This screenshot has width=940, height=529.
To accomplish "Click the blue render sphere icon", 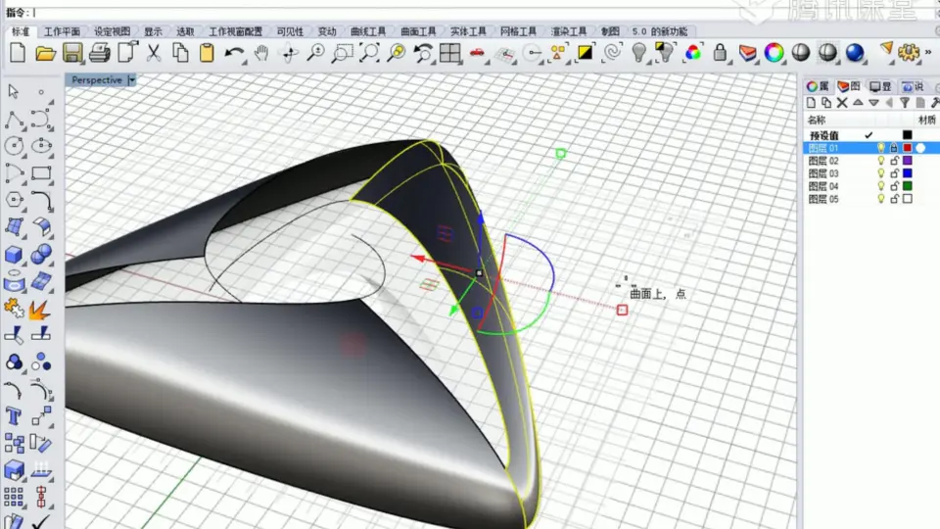I will (855, 53).
